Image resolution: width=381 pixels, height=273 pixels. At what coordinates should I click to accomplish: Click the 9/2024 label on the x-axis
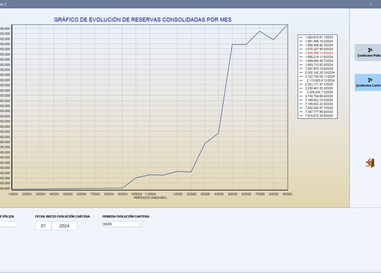point(123,194)
